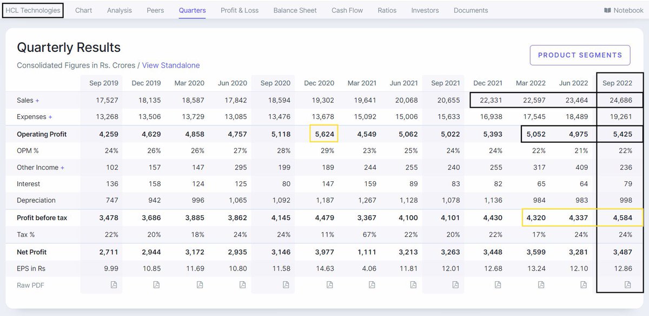Select EPS value 12.86
This screenshot has width=649, height=316.
(622, 268)
